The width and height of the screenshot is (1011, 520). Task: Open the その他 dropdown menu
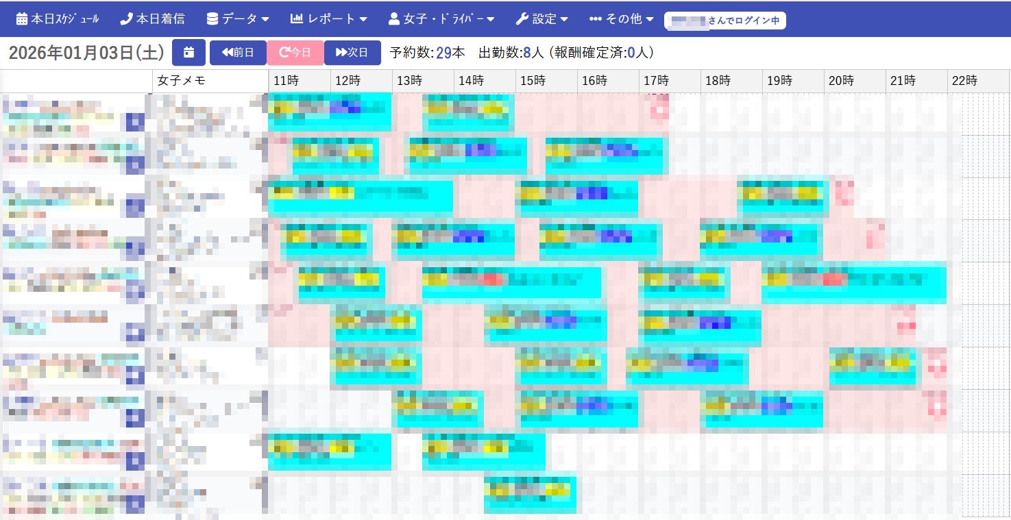[622, 19]
